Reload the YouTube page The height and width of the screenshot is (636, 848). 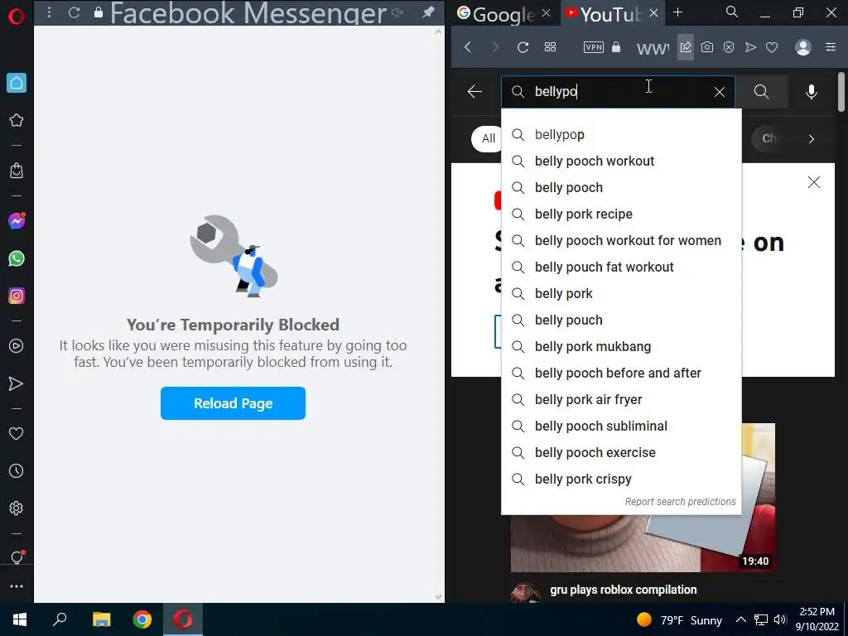(x=523, y=47)
